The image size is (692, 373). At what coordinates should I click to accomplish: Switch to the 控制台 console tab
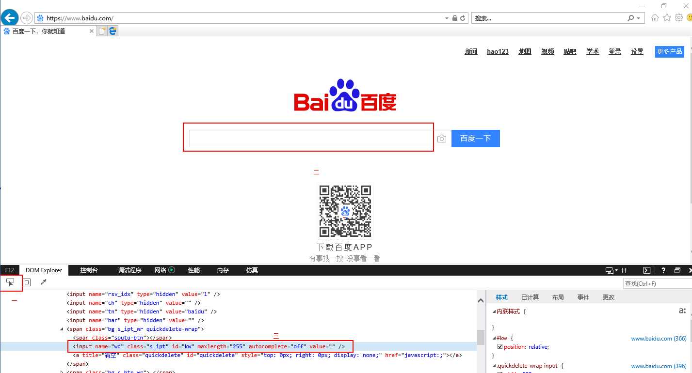(x=89, y=270)
